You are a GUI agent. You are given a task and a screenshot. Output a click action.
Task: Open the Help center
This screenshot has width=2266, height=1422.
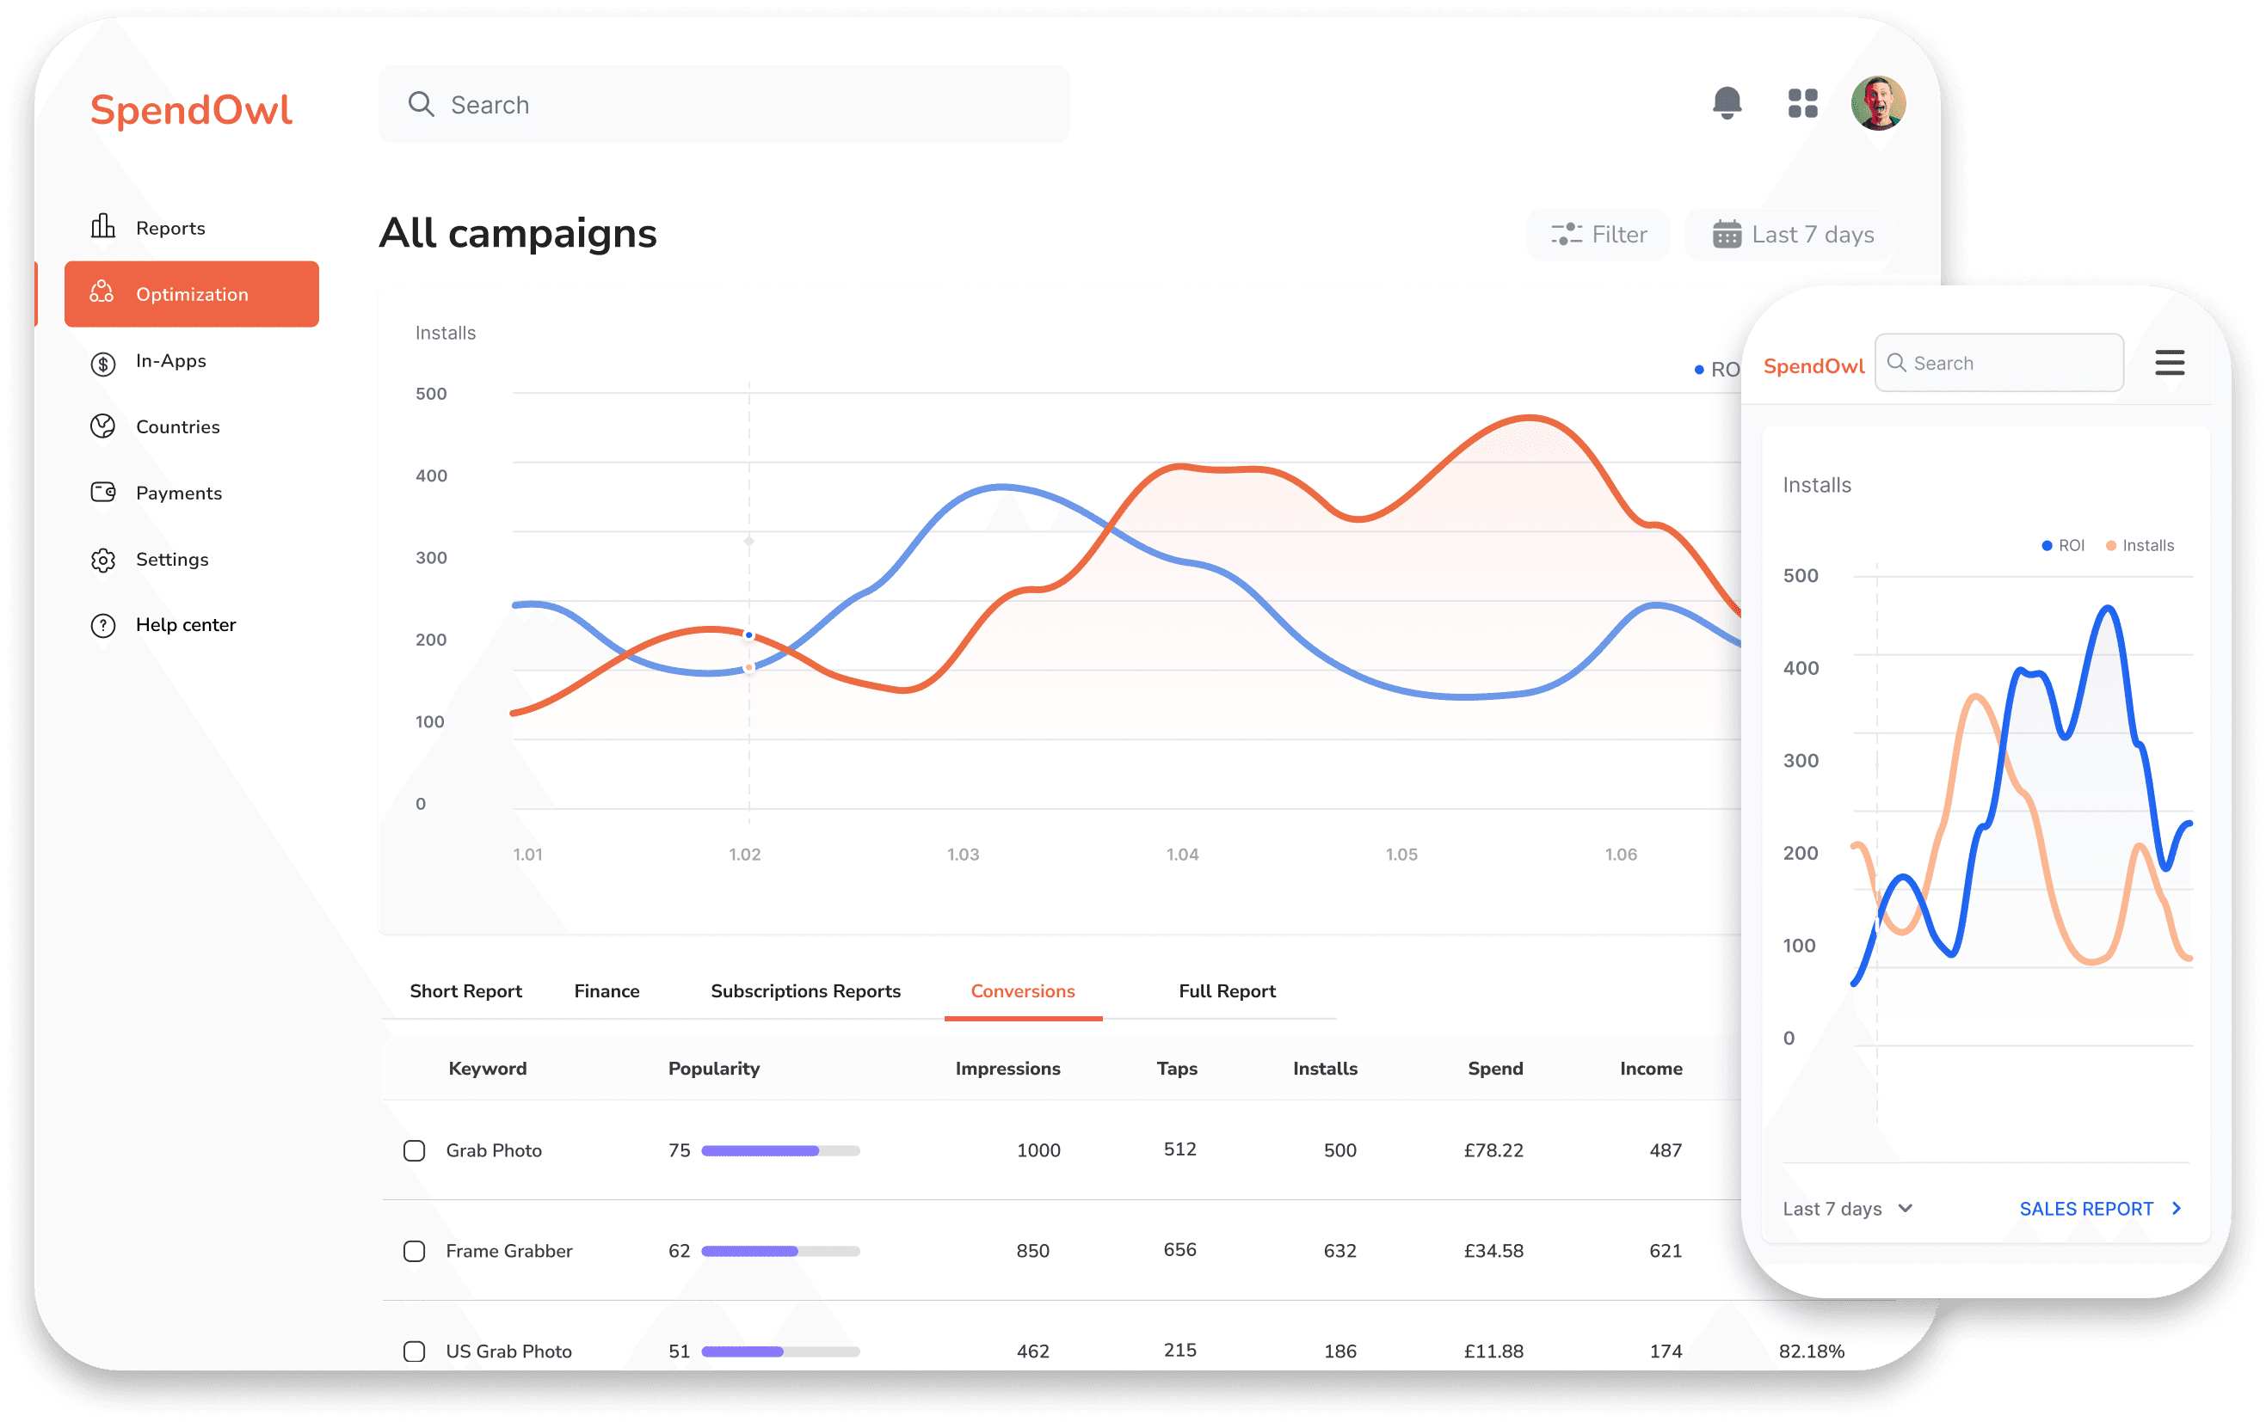[185, 623]
